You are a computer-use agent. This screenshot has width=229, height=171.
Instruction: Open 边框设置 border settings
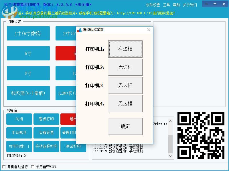(x=46, y=133)
